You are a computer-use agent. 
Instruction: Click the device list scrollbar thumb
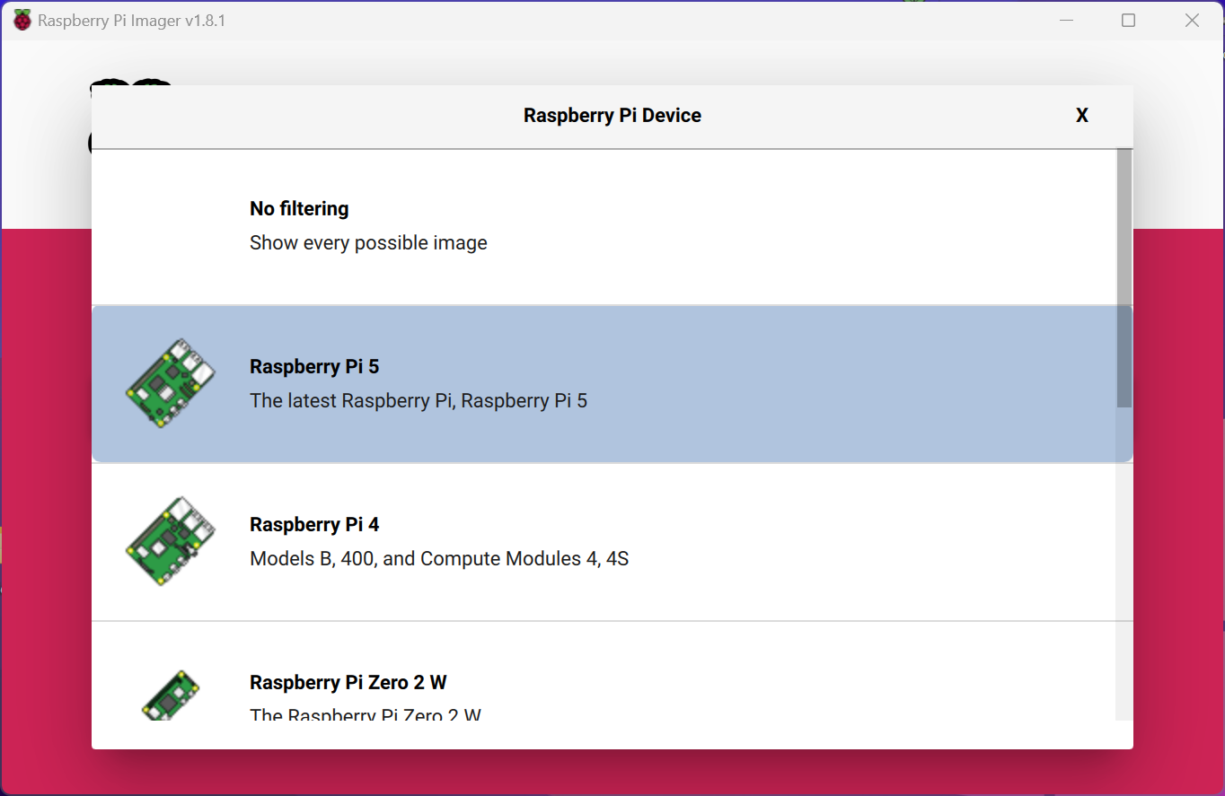pos(1124,278)
